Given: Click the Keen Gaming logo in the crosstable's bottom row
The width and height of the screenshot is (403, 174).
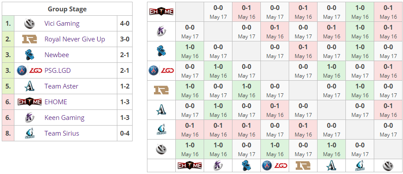Looking at the screenshot, I should (x=218, y=166).
